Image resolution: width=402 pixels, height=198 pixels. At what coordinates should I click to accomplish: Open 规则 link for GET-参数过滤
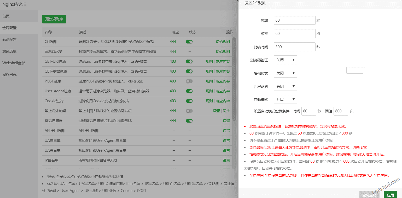[x=209, y=71]
